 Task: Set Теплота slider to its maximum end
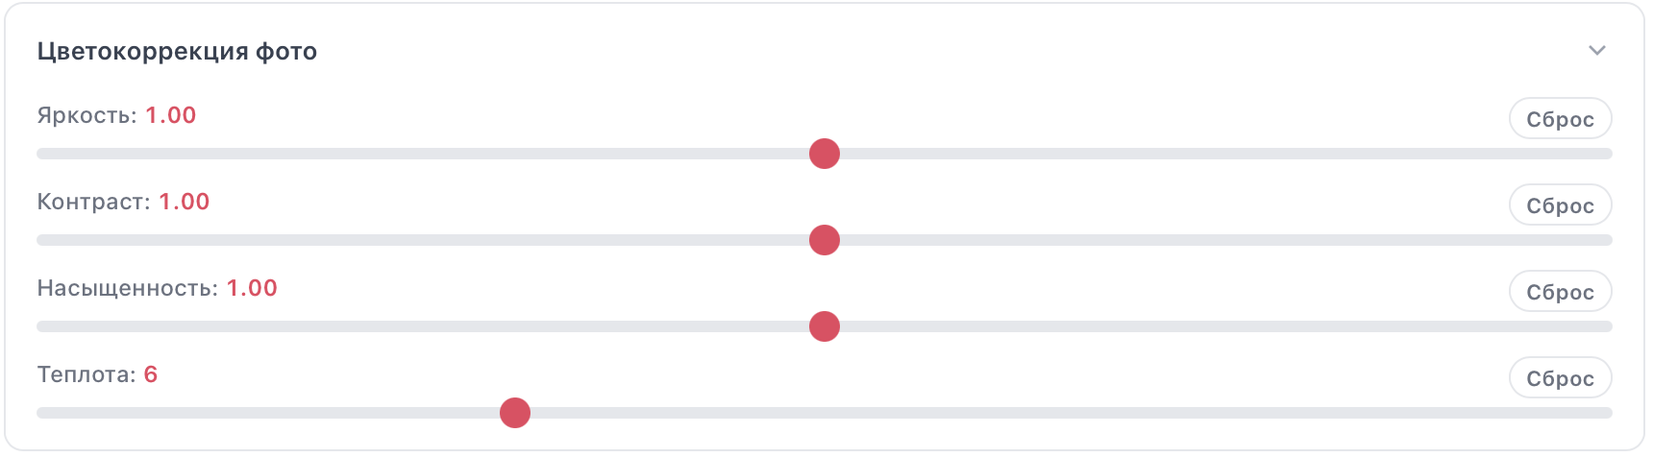click(x=1608, y=413)
